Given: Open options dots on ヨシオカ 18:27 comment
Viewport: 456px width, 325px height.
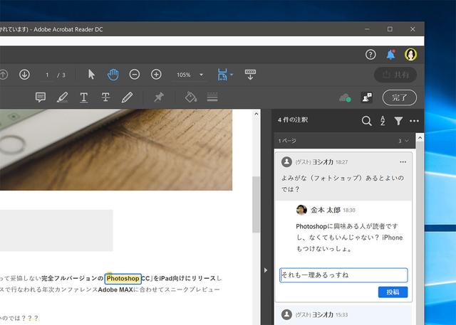Looking at the screenshot, I should pyautogui.click(x=403, y=162).
